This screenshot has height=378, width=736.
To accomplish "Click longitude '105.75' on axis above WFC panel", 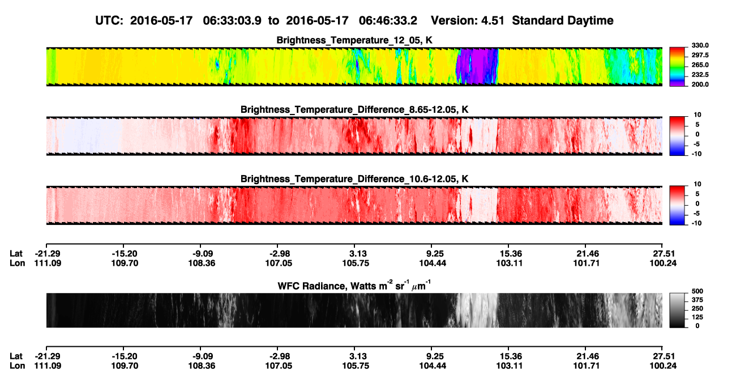I will pos(355,263).
